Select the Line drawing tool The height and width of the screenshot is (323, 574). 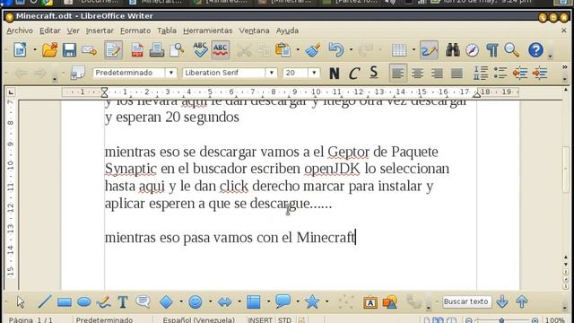tap(45, 302)
